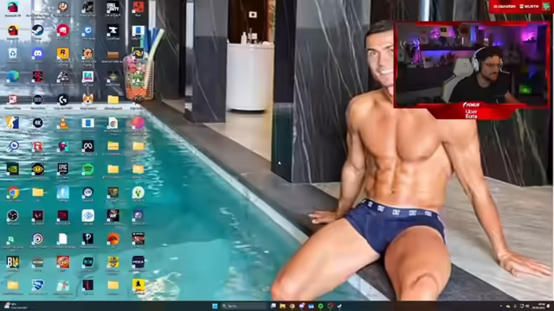Image resolution: width=554 pixels, height=311 pixels.
Task: Open the 4K Downloader icon
Action: point(38,123)
